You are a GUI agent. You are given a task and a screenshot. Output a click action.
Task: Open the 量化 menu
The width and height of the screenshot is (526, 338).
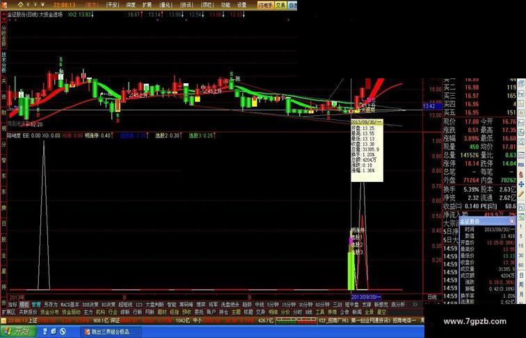(166, 5)
